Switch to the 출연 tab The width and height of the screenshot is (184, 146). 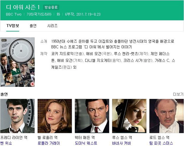point(33,26)
